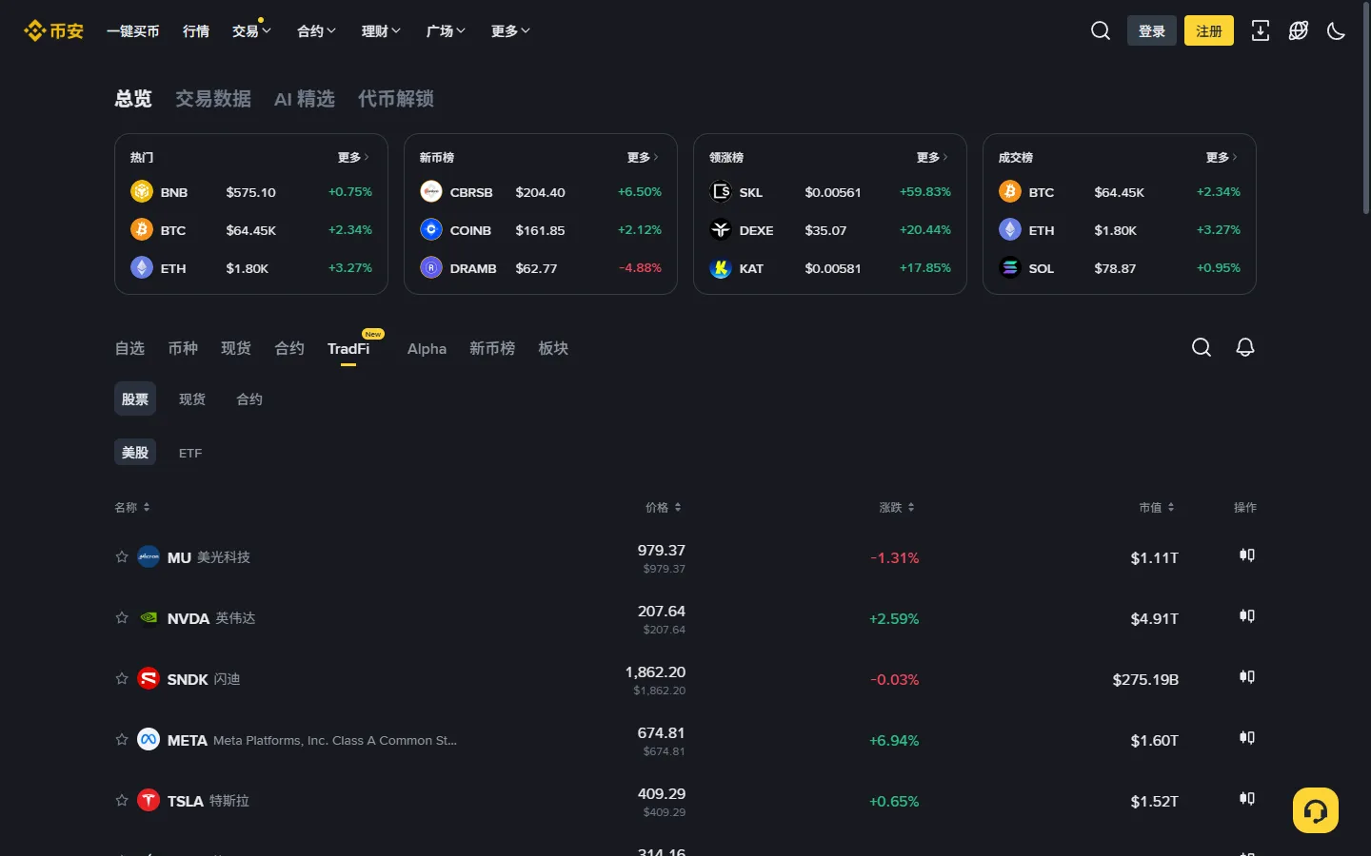1371x856 pixels.
Task: Expand the 广场 dropdown menu
Action: tap(446, 31)
